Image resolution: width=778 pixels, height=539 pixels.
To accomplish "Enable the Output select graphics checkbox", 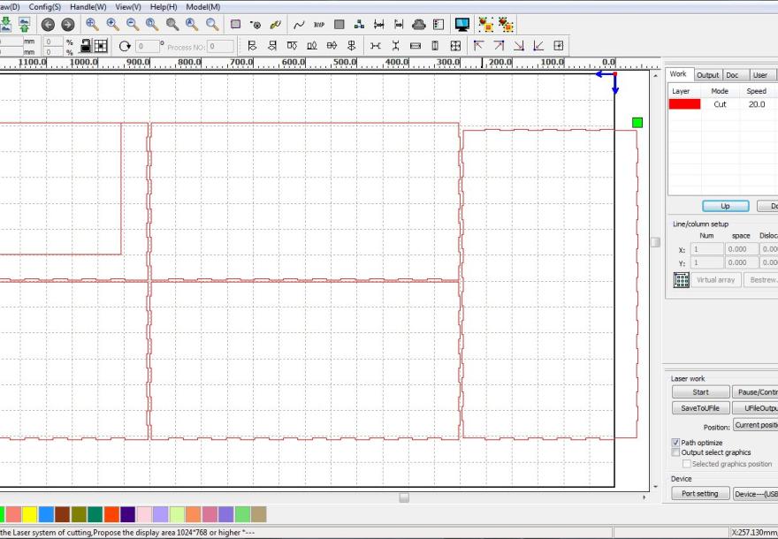I will coord(675,452).
